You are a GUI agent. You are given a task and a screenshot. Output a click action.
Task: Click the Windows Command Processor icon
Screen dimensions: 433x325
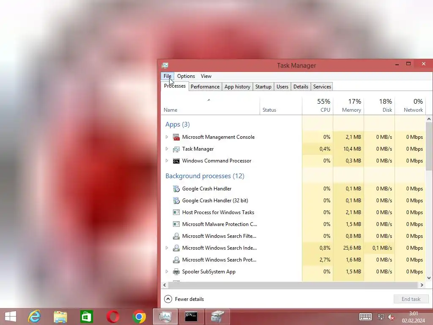click(176, 161)
